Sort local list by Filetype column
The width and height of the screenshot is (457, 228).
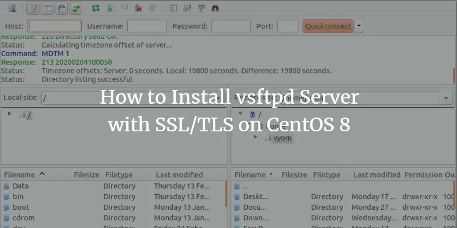coord(119,175)
